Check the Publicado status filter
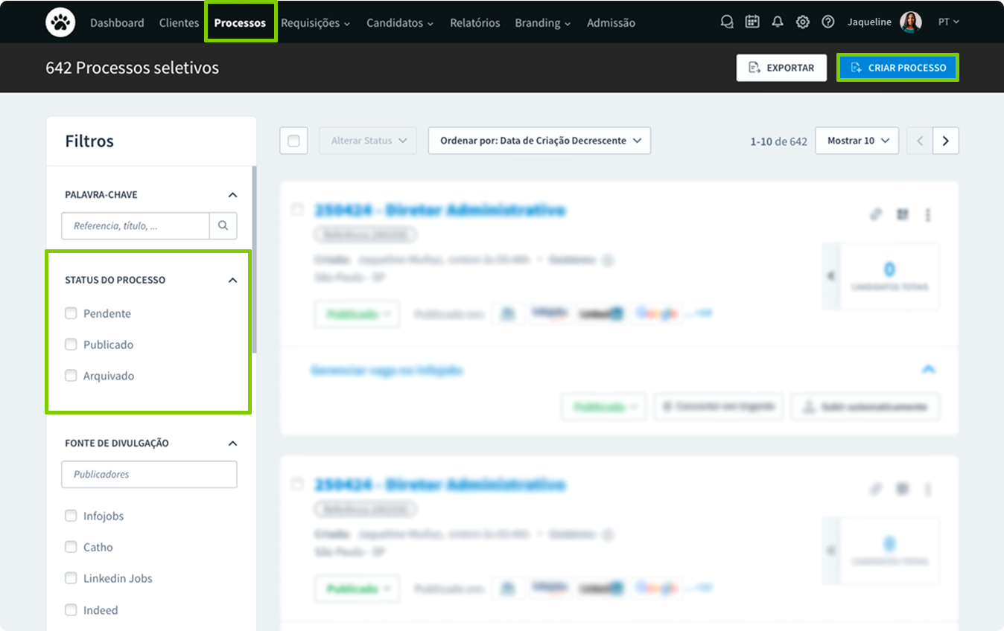 (72, 345)
